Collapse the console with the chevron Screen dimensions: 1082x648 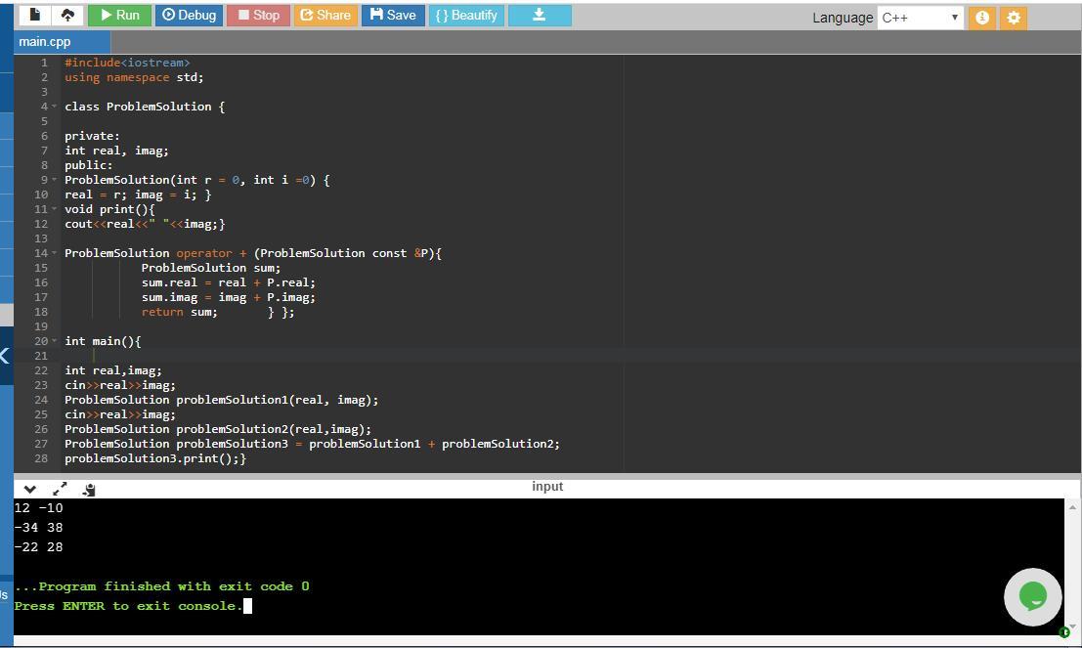point(29,489)
